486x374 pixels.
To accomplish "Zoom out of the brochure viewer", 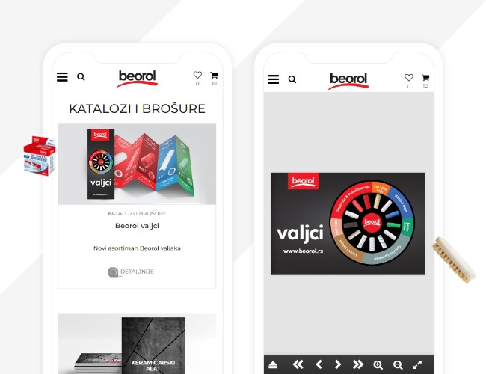I will pos(398,365).
